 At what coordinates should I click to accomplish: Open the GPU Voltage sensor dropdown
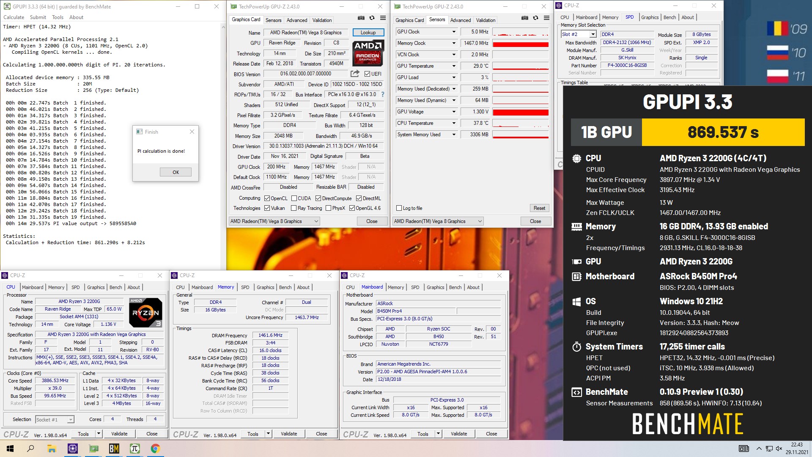[454, 112]
